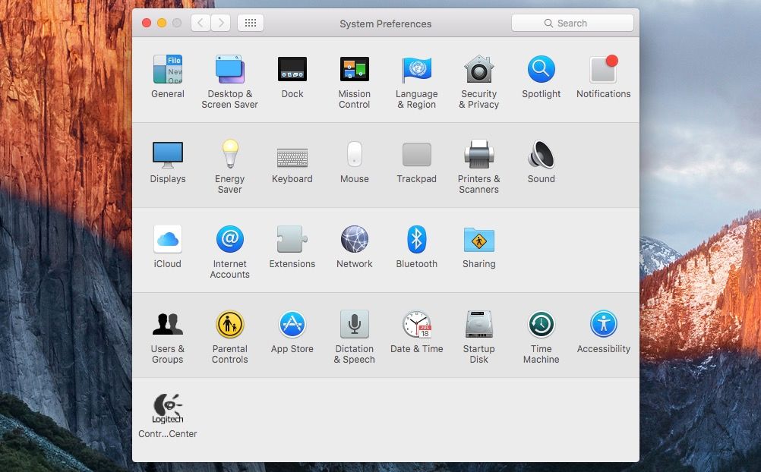This screenshot has height=472, width=761.
Task: Open the Network settings icon
Action: [x=354, y=239]
